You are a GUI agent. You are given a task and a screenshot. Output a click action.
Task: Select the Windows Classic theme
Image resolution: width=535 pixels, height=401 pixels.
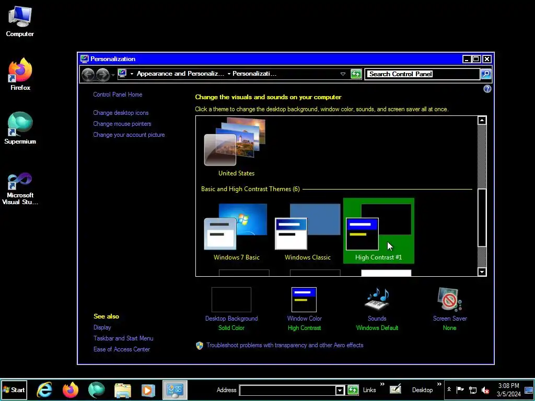coord(307,231)
